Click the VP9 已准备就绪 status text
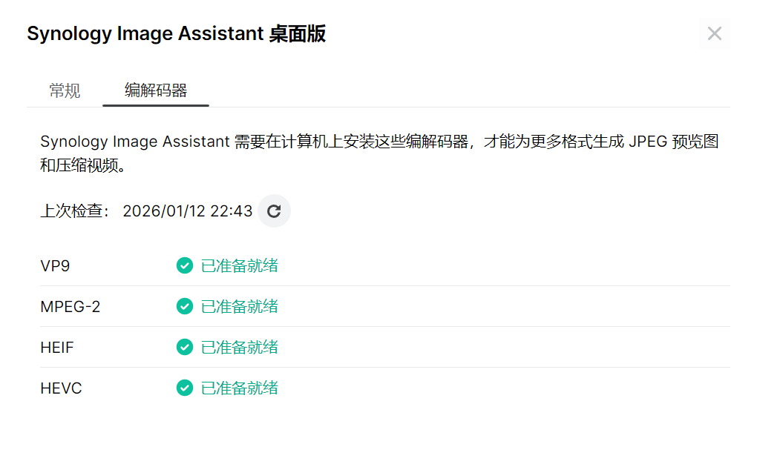Viewport: 757px width, 467px height. (240, 265)
